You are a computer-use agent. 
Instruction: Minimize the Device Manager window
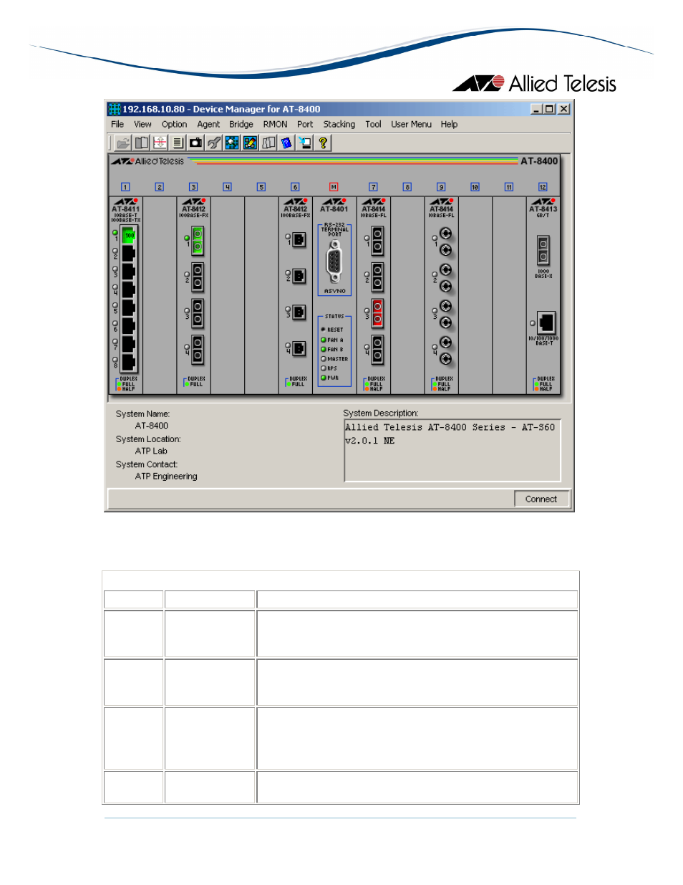(x=537, y=109)
